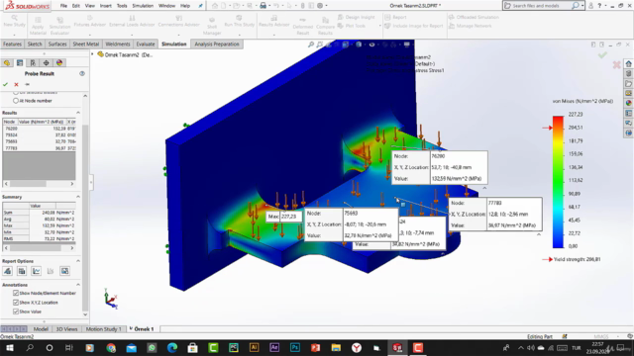Image resolution: width=634 pixels, height=356 pixels.
Task: Open the Motion Study 1 tab
Action: (x=103, y=329)
